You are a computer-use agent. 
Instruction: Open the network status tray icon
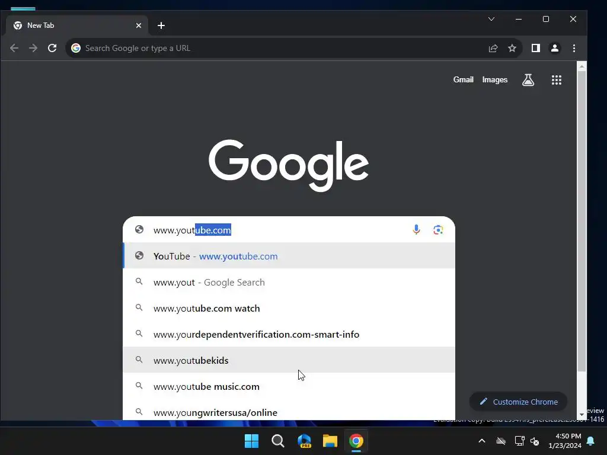pyautogui.click(x=519, y=441)
